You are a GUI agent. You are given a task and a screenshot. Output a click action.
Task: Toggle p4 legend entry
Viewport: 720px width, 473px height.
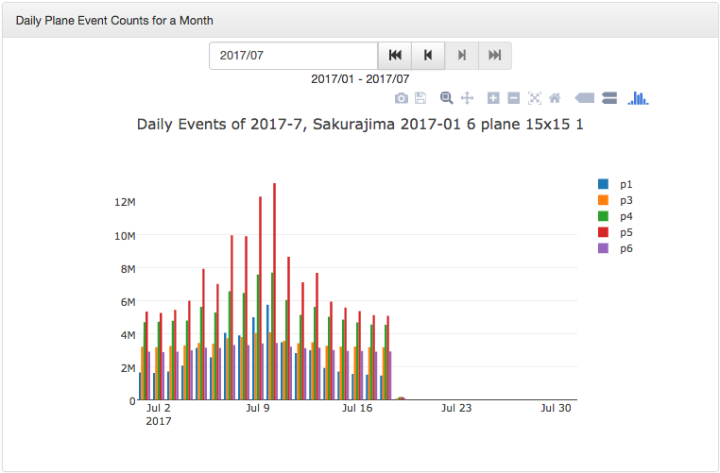pyautogui.click(x=625, y=216)
